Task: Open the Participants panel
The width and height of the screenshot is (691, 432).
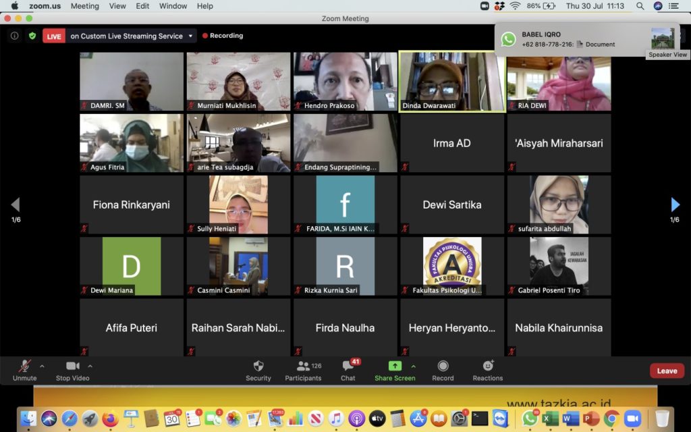Action: 303,367
